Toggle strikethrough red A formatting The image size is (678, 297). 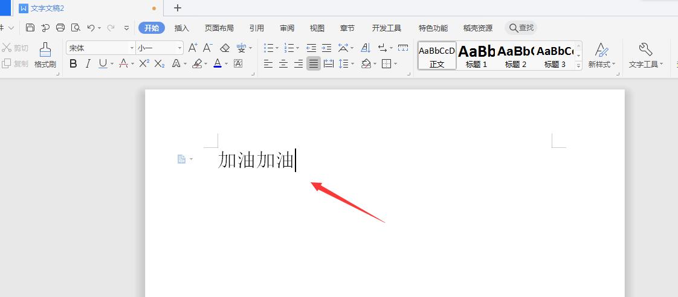point(124,64)
